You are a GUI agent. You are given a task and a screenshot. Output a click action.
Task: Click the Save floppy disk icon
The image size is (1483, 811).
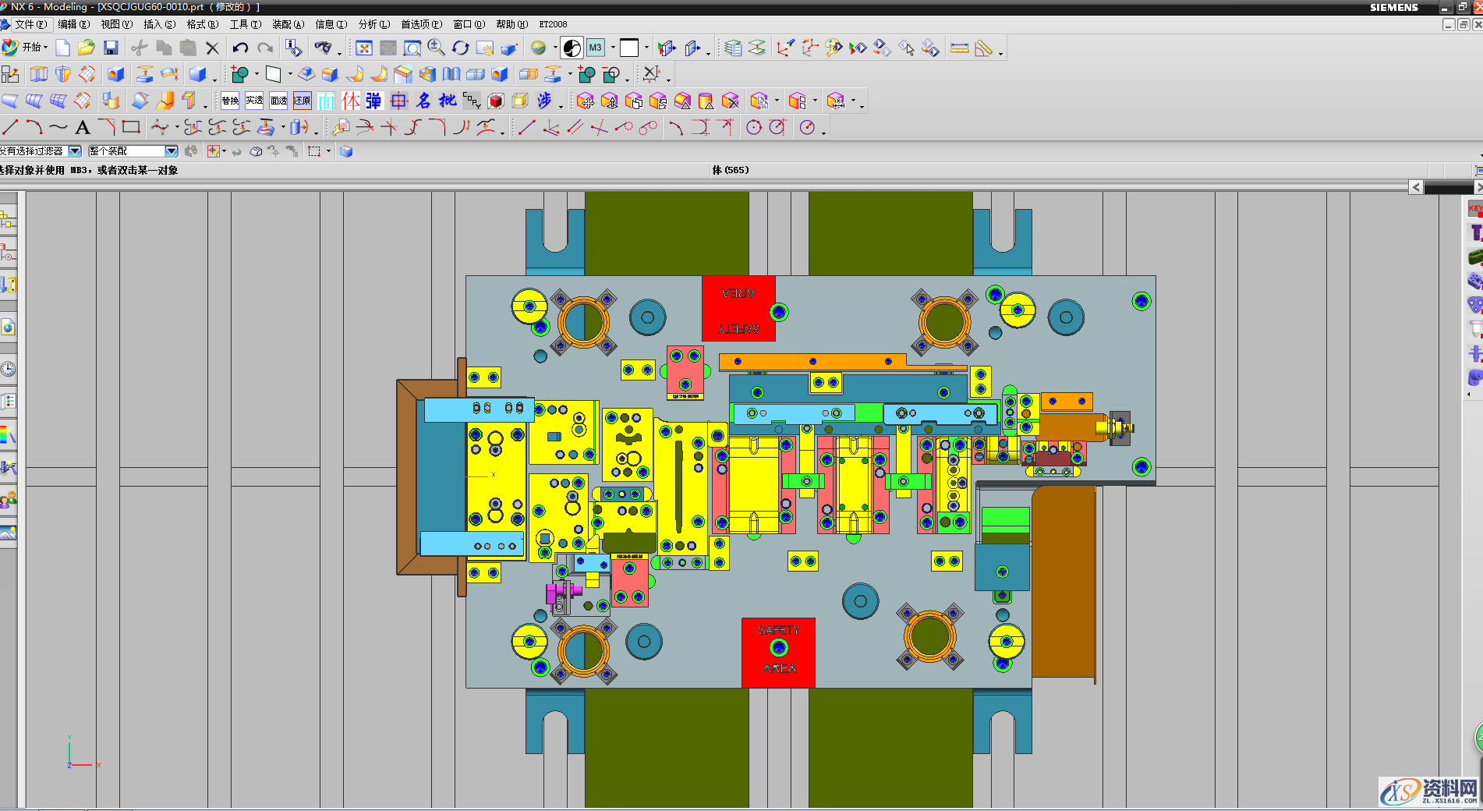point(111,48)
